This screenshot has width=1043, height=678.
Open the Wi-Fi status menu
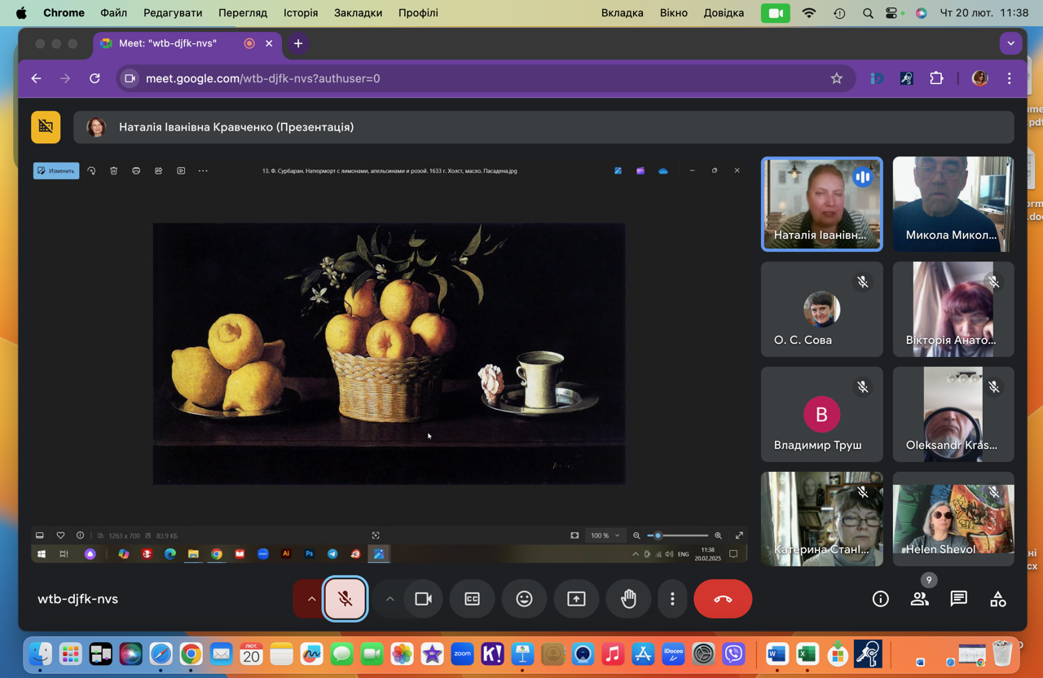coord(809,13)
